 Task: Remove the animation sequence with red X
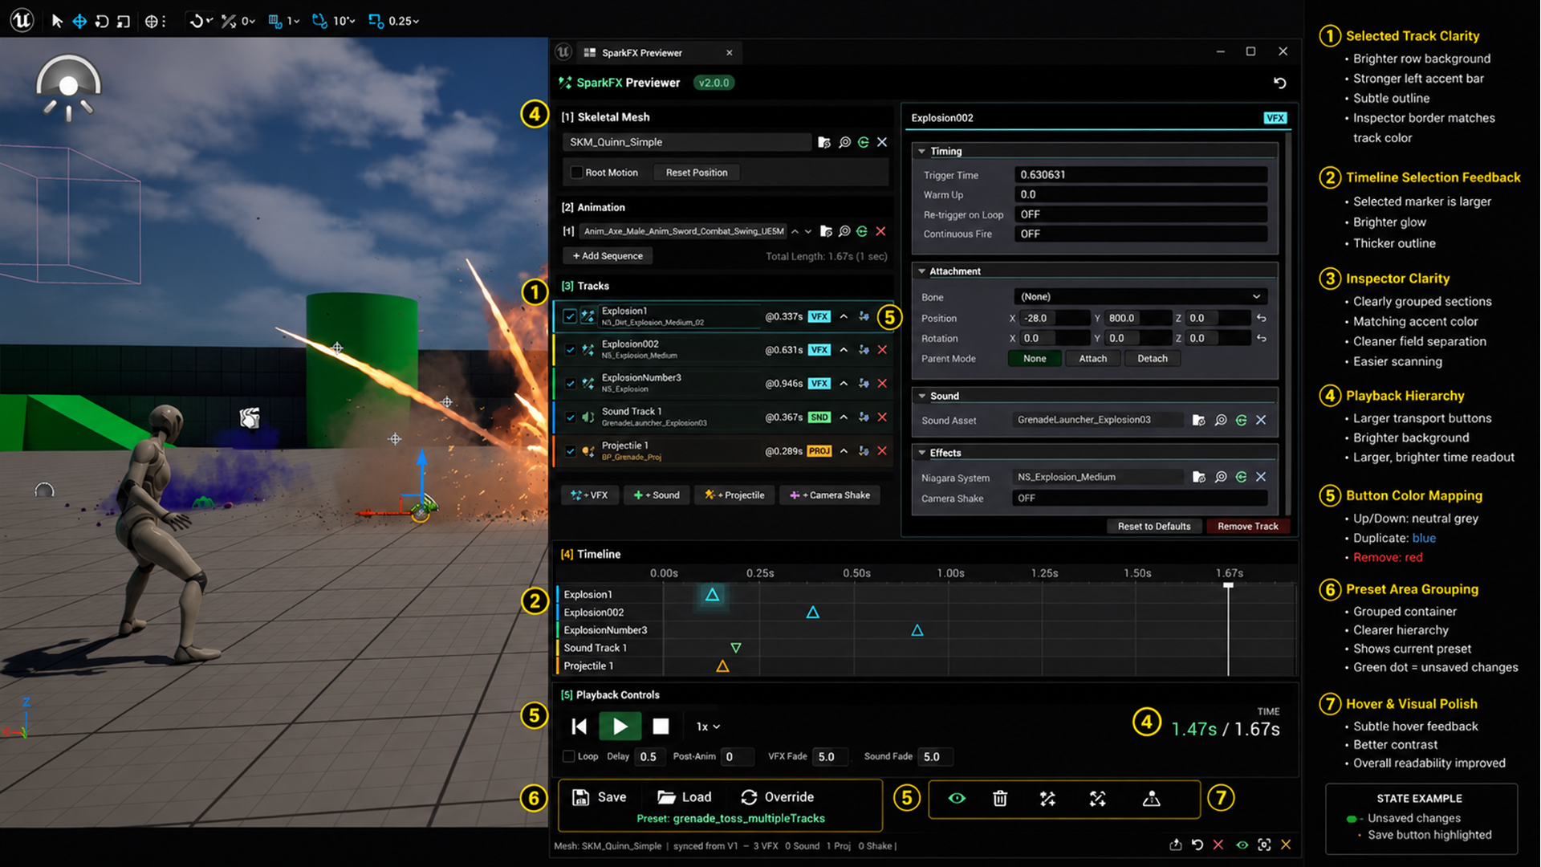[x=880, y=231]
